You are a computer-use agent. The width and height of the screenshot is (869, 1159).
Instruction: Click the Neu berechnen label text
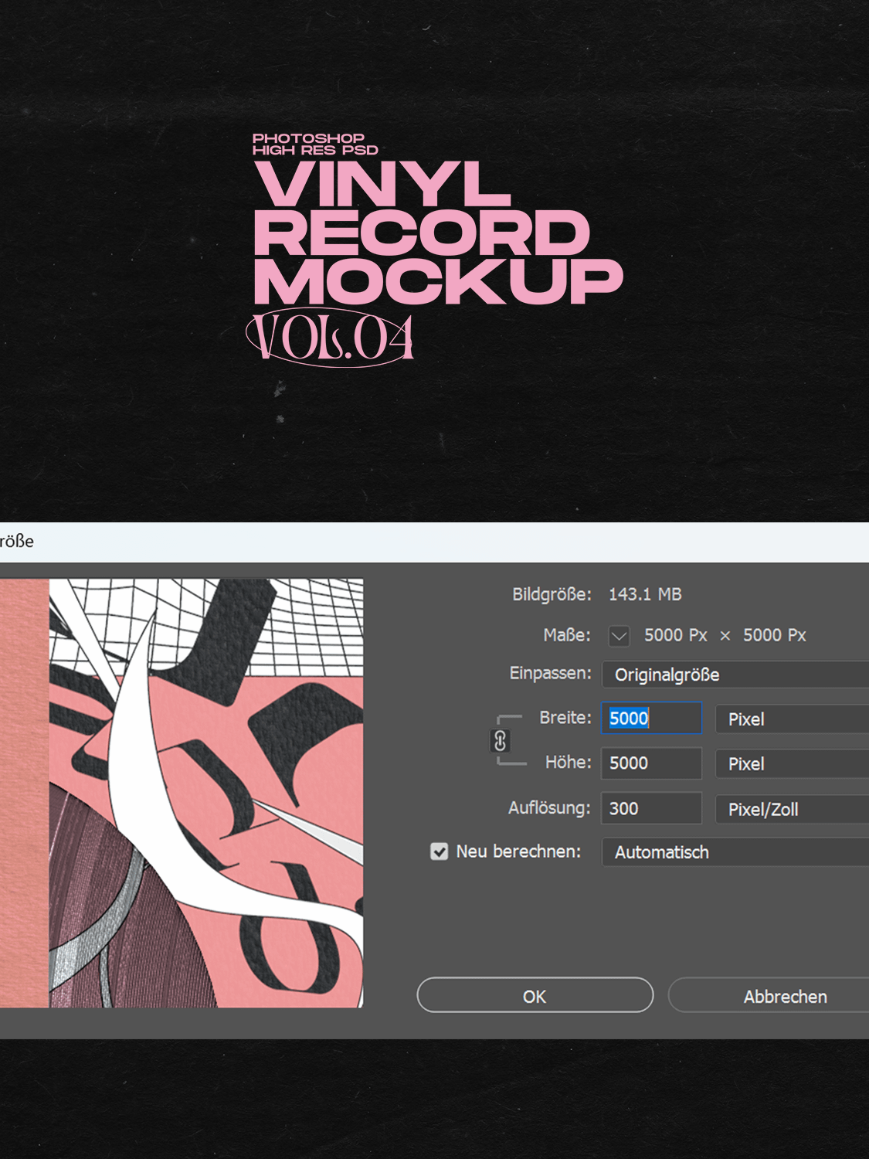coord(518,851)
